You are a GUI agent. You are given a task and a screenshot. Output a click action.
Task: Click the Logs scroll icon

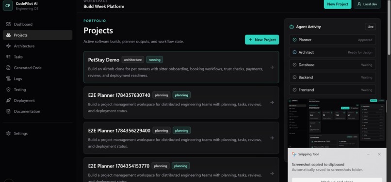pos(8,79)
